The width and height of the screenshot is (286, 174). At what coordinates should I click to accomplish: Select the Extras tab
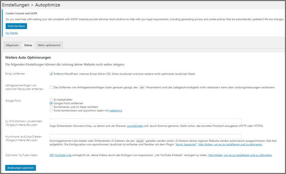point(28,45)
